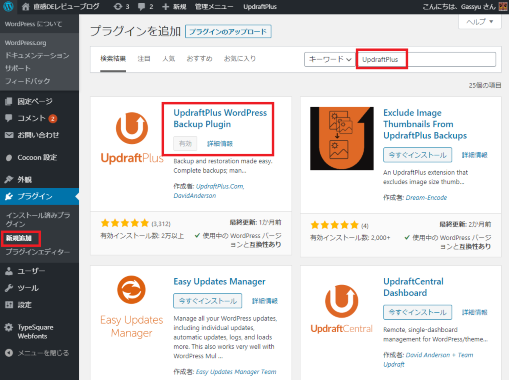The width and height of the screenshot is (509, 380).
Task: Switch to the お気に入り tab
Action: point(240,59)
